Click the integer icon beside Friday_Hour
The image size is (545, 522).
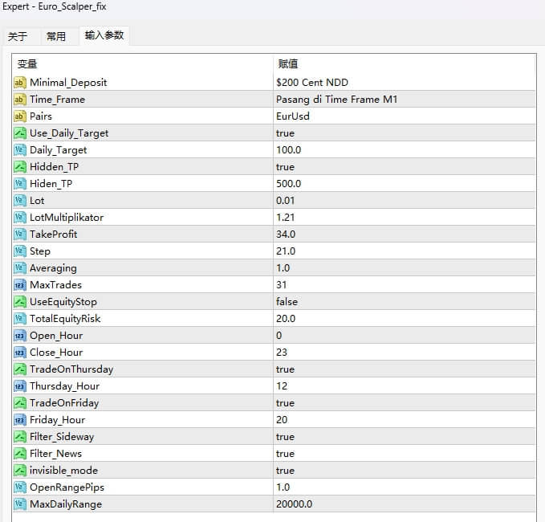coord(20,420)
